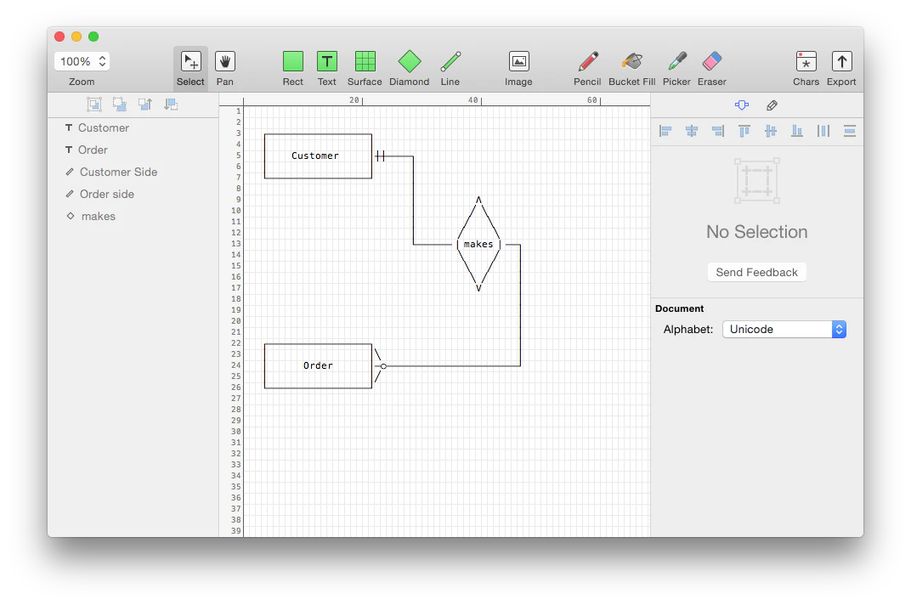Open the Alphabet dropdown showing Unicode
Image resolution: width=911 pixels, height=605 pixels.
pos(783,329)
